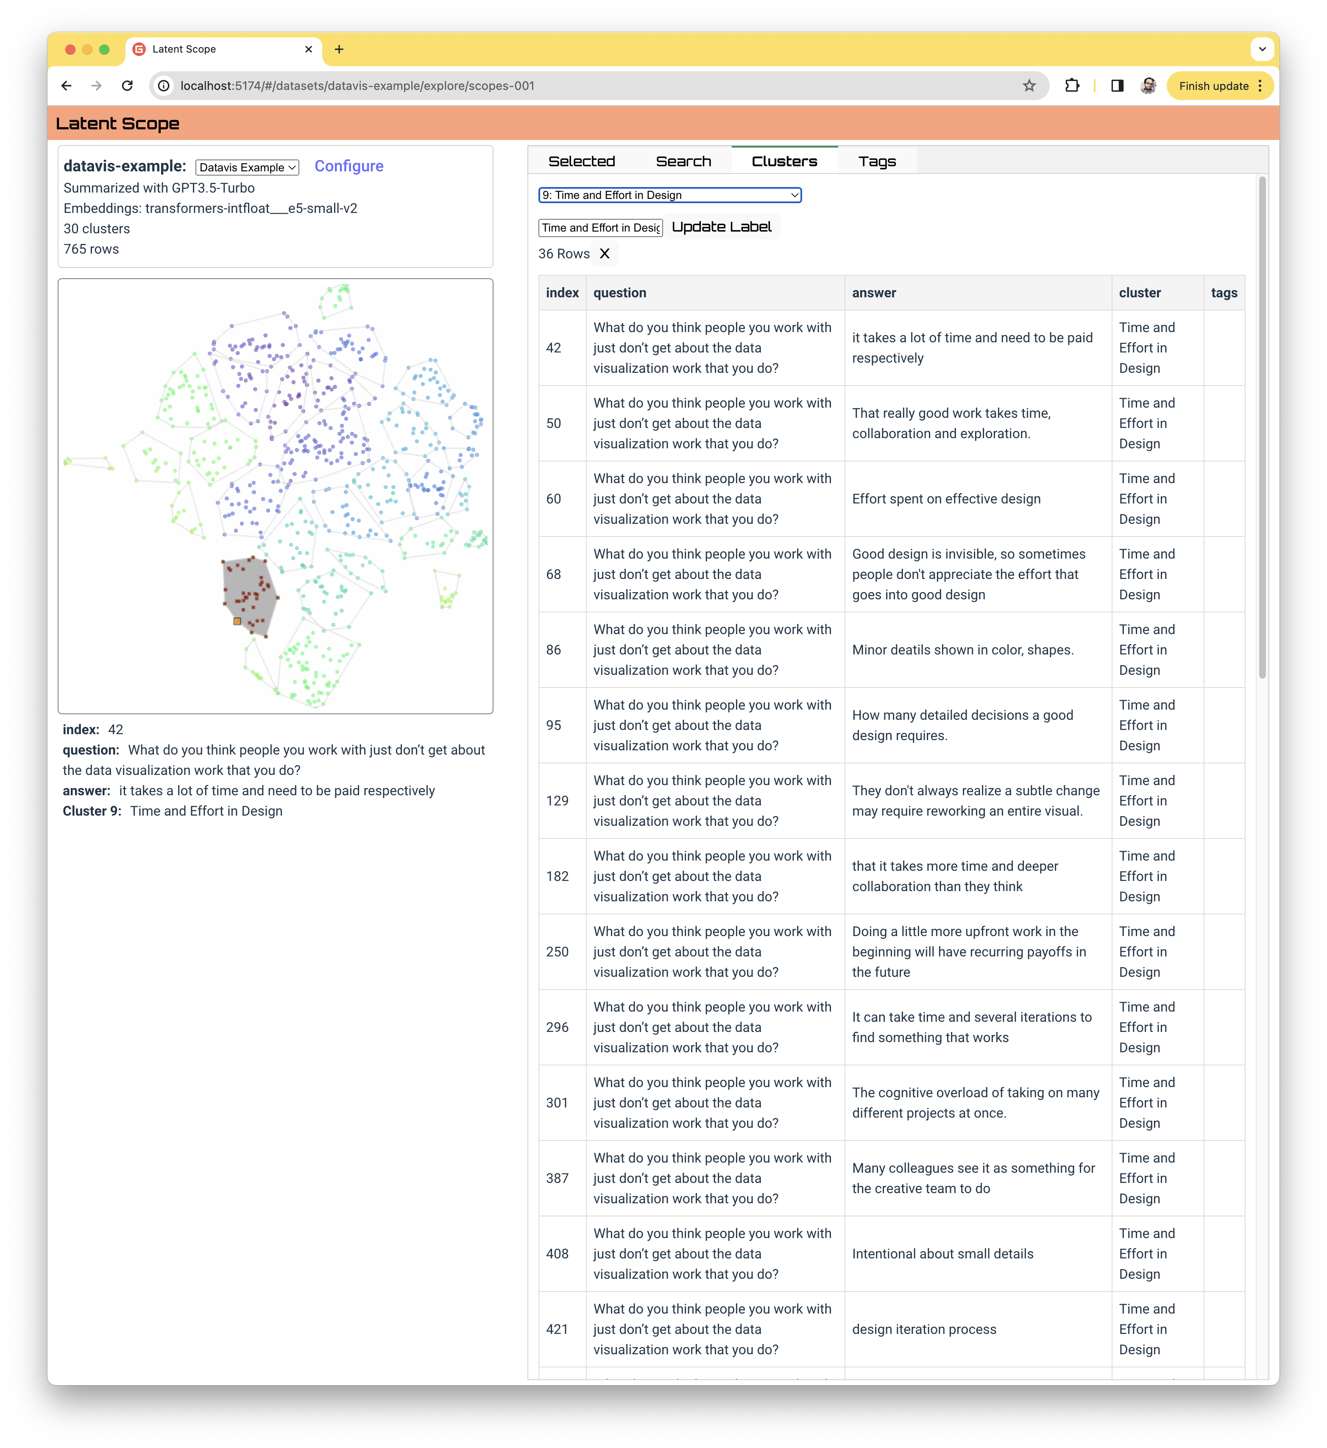Click the cluster label text field
Viewport: 1327px width, 1448px height.
600,228
